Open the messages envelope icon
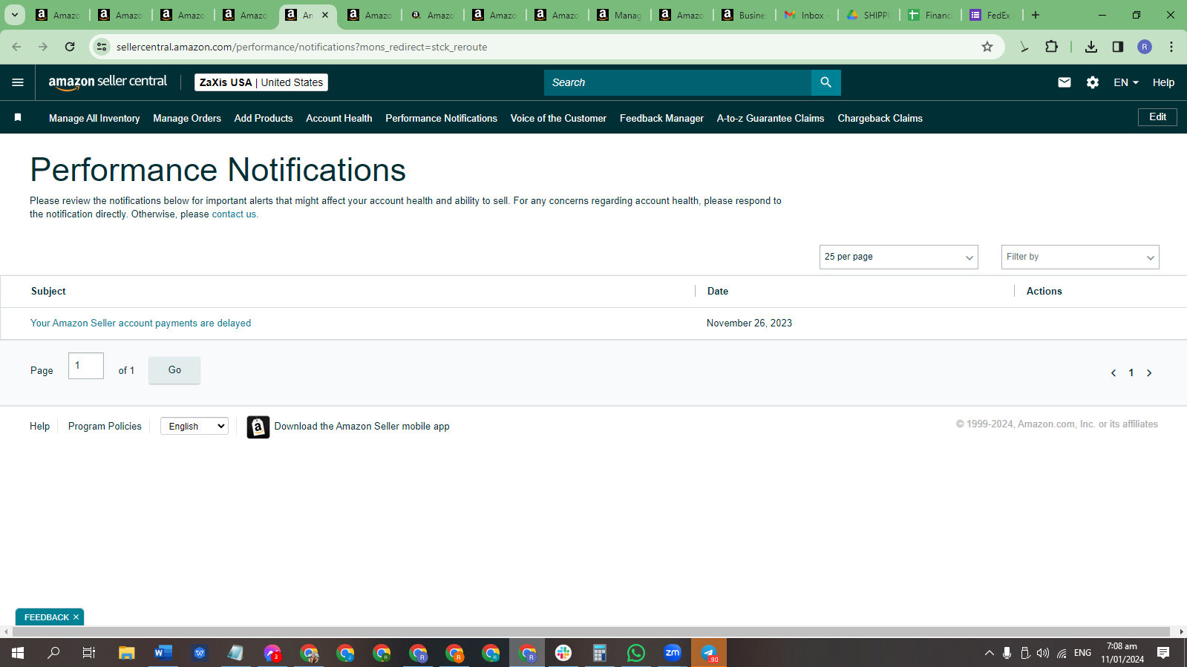Viewport: 1187px width, 667px height. (x=1064, y=82)
